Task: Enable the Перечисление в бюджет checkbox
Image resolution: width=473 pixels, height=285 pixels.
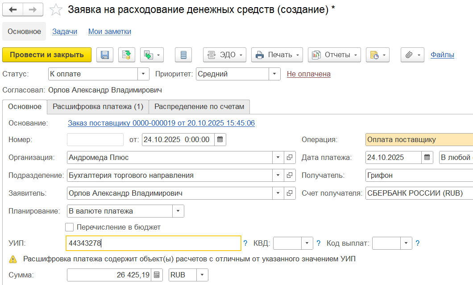Action: click(70, 227)
